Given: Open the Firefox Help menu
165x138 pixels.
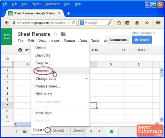Looking at the screenshot, I should click(x=78, y=4).
